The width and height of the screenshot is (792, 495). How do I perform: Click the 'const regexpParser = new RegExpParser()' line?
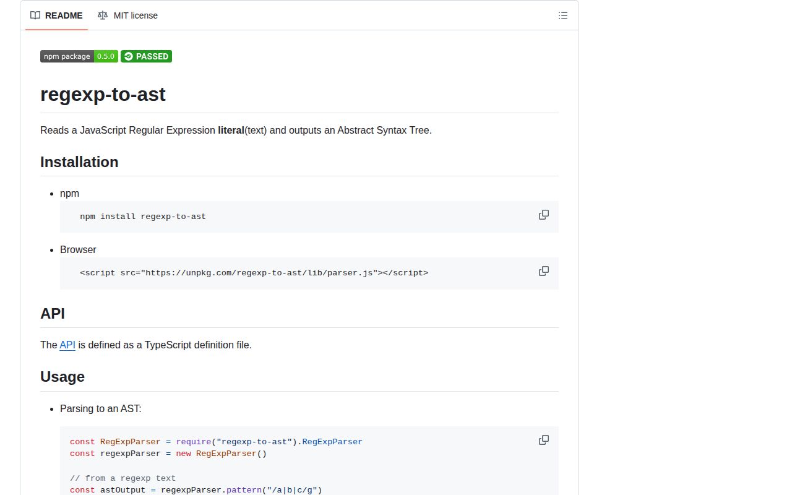point(168,454)
